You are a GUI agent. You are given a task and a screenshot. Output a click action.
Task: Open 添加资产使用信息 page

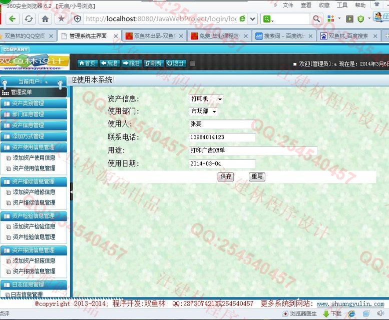[34, 158]
